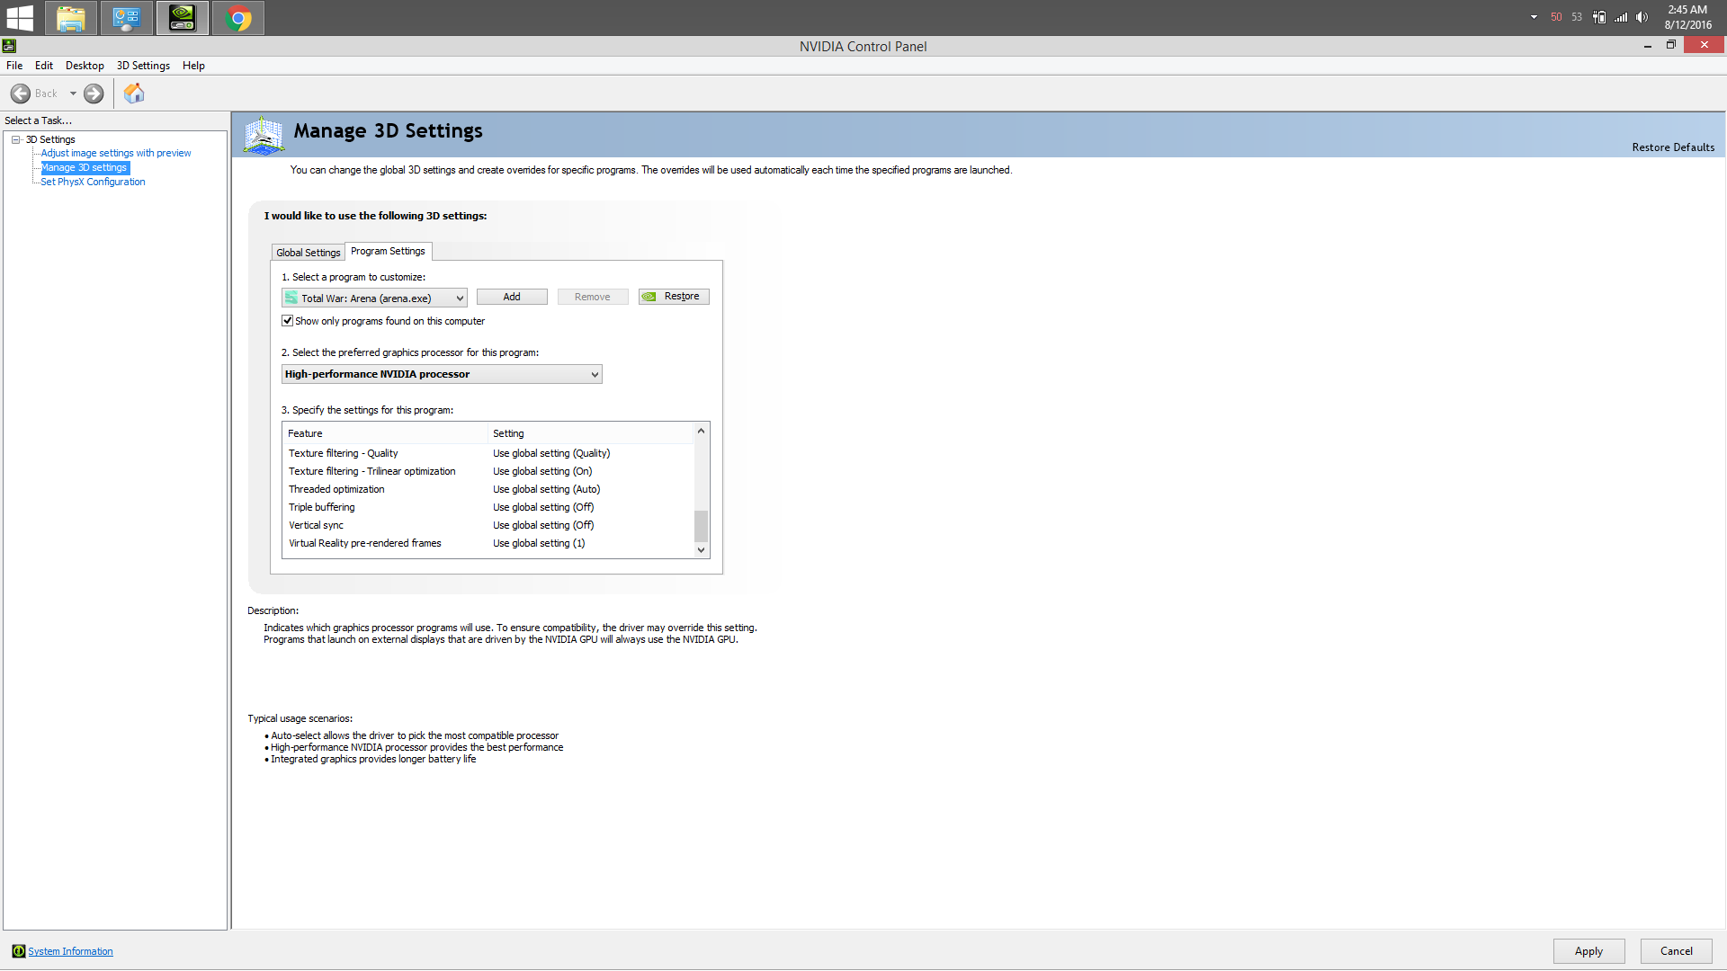The height and width of the screenshot is (971, 1727).
Task: Open File Explorer from taskbar
Action: click(71, 17)
